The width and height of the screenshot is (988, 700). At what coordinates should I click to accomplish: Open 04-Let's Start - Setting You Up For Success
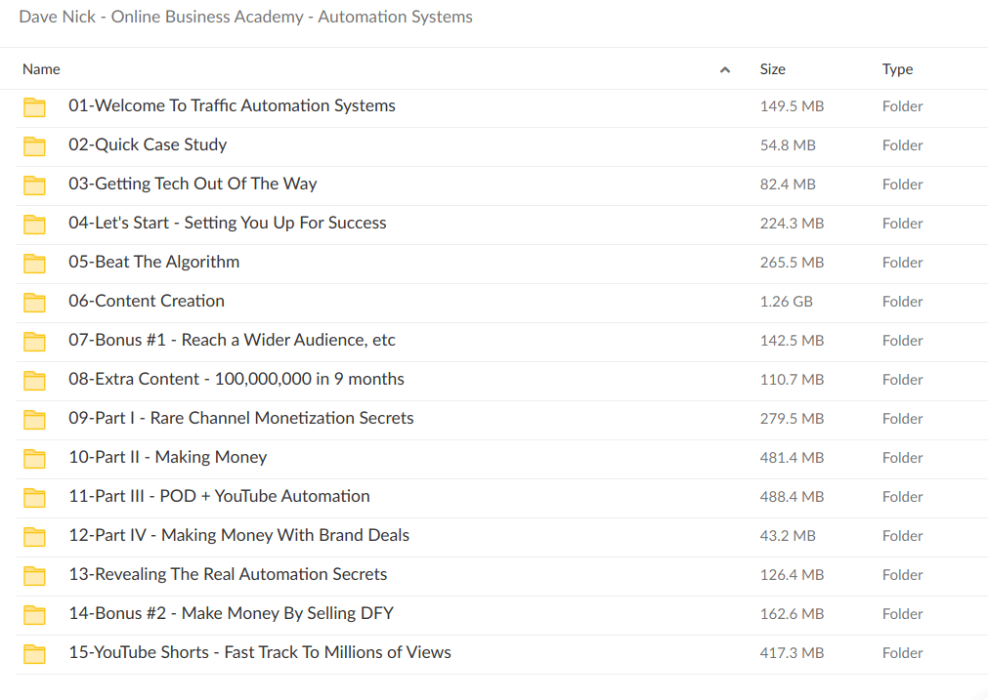[x=227, y=224]
